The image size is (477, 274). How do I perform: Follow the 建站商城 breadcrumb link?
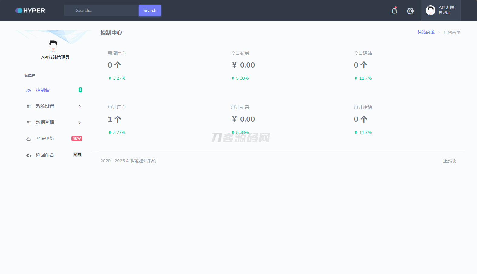tap(426, 32)
